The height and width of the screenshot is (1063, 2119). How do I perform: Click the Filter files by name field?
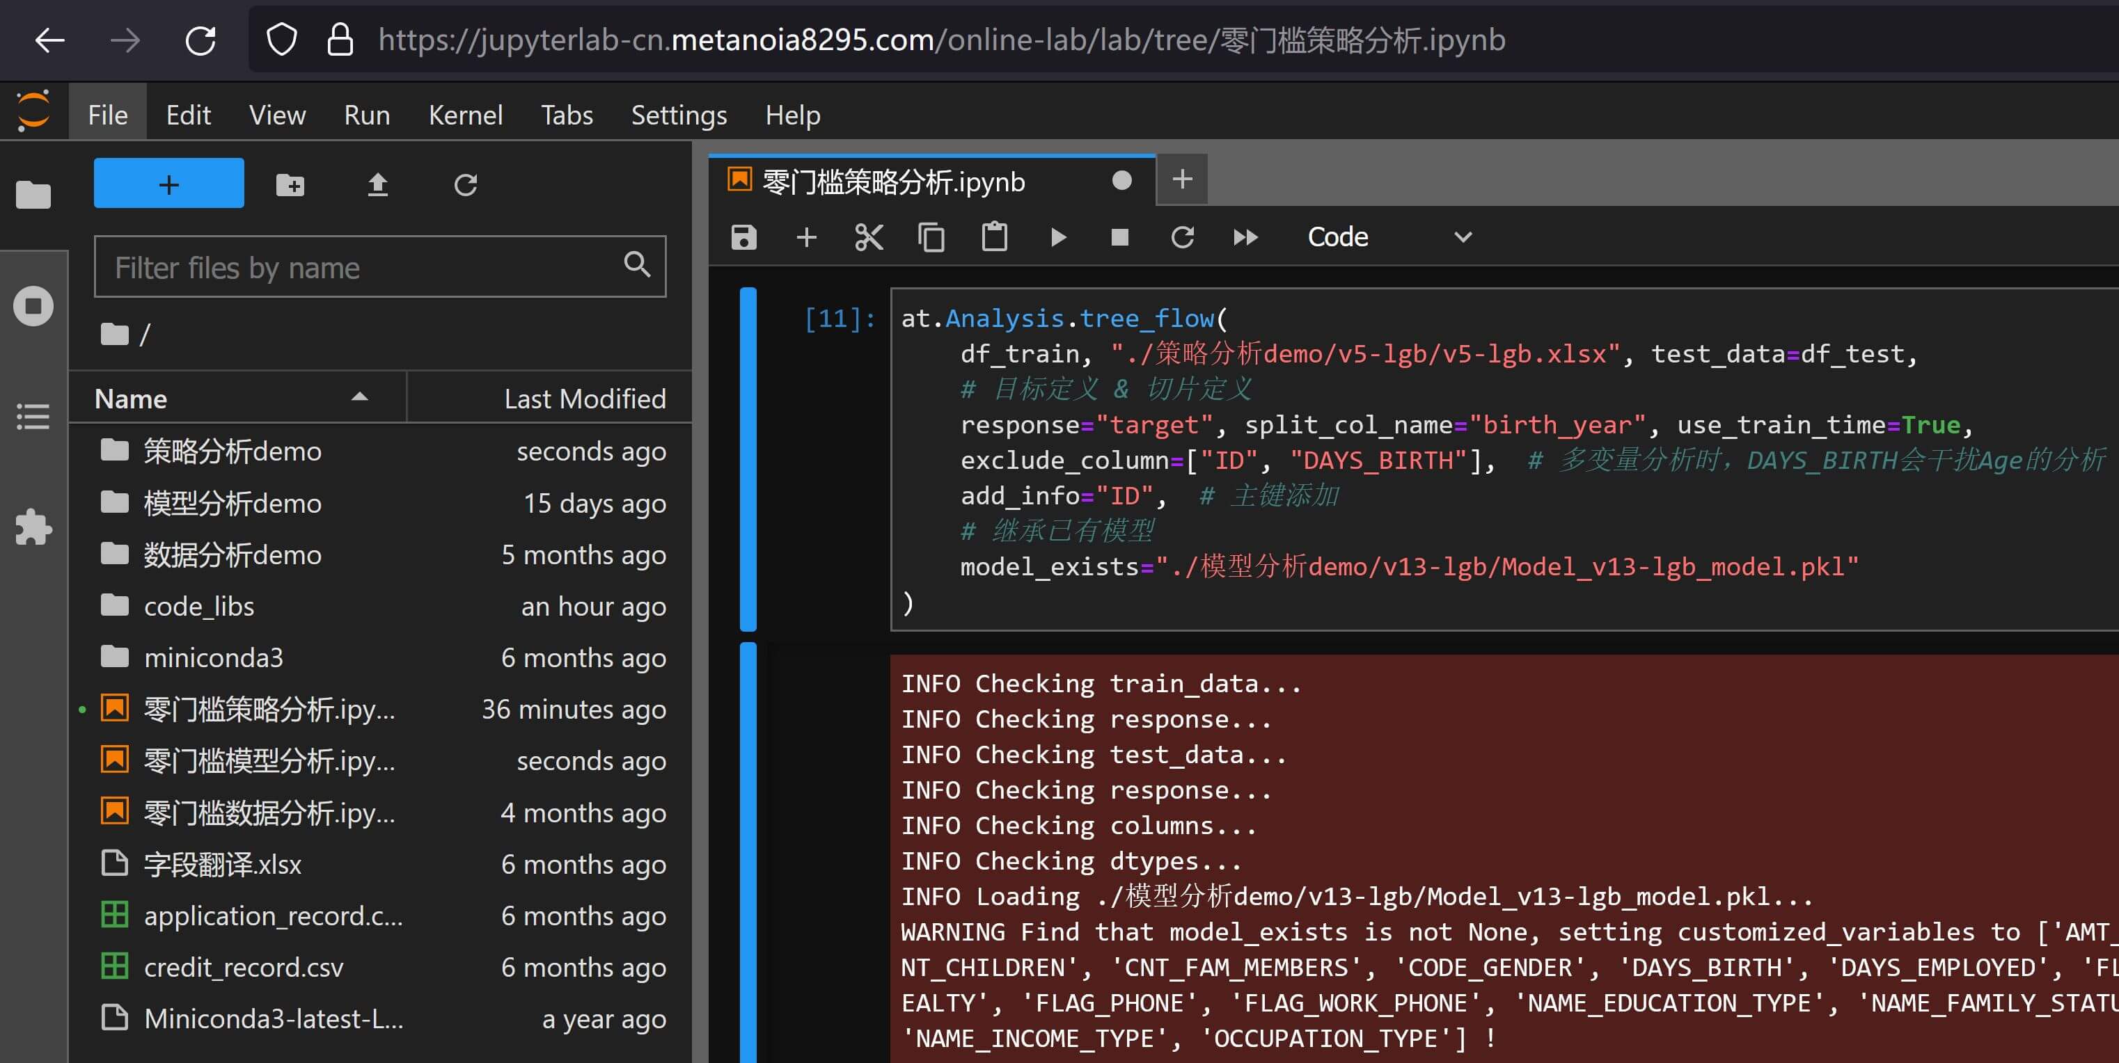[x=362, y=267]
